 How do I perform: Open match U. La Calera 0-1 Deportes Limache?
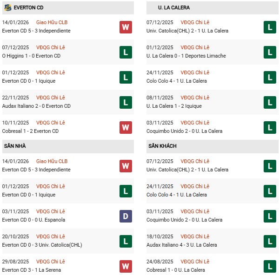(186, 56)
